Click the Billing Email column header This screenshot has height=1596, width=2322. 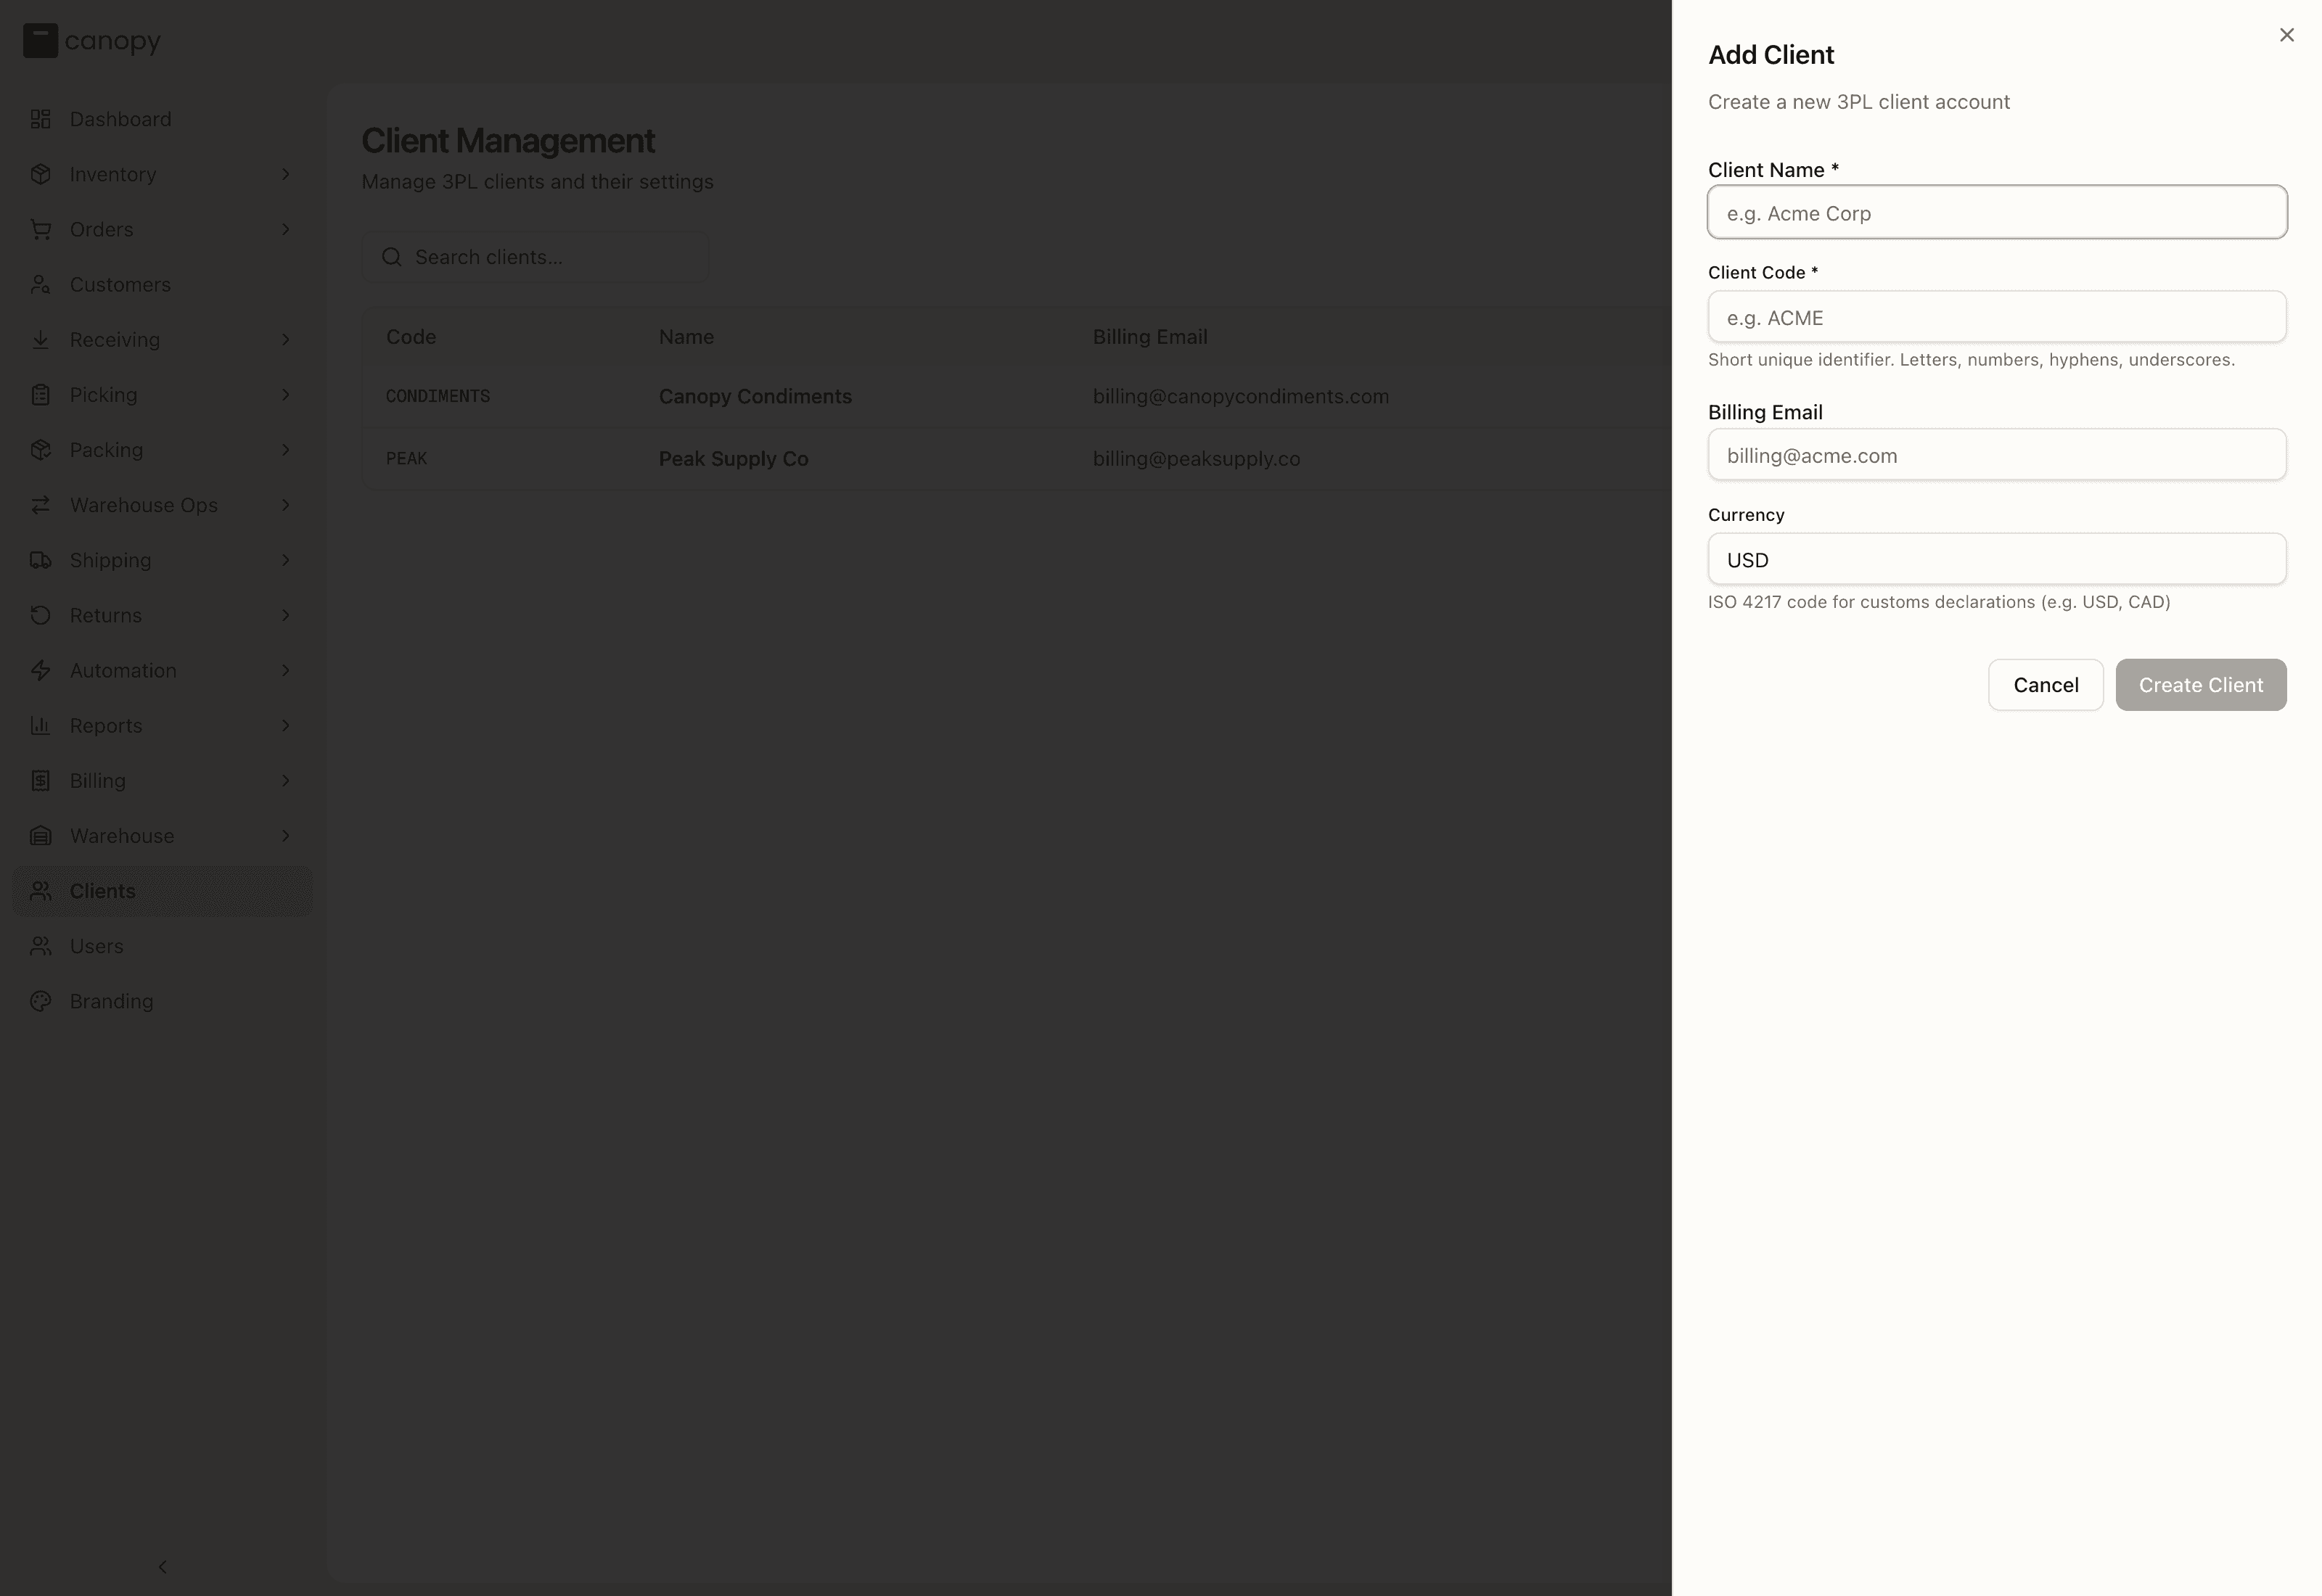[1149, 337]
